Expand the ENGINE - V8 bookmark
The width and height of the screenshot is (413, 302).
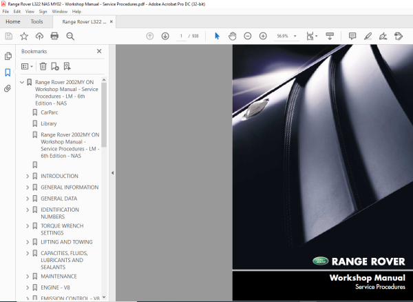click(x=28, y=288)
